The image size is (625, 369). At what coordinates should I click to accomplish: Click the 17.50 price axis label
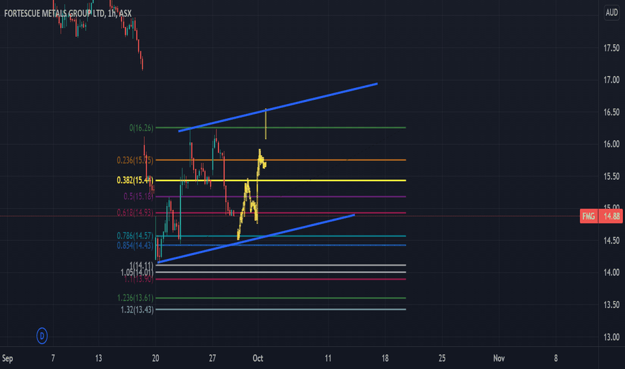611,48
